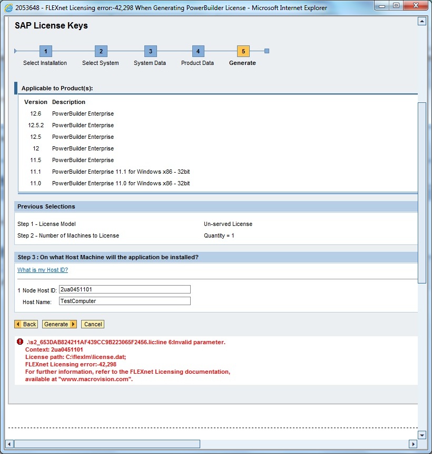
Task: Select PowerBuilder Enterprise 11.1 for Windows row
Action: click(217, 172)
